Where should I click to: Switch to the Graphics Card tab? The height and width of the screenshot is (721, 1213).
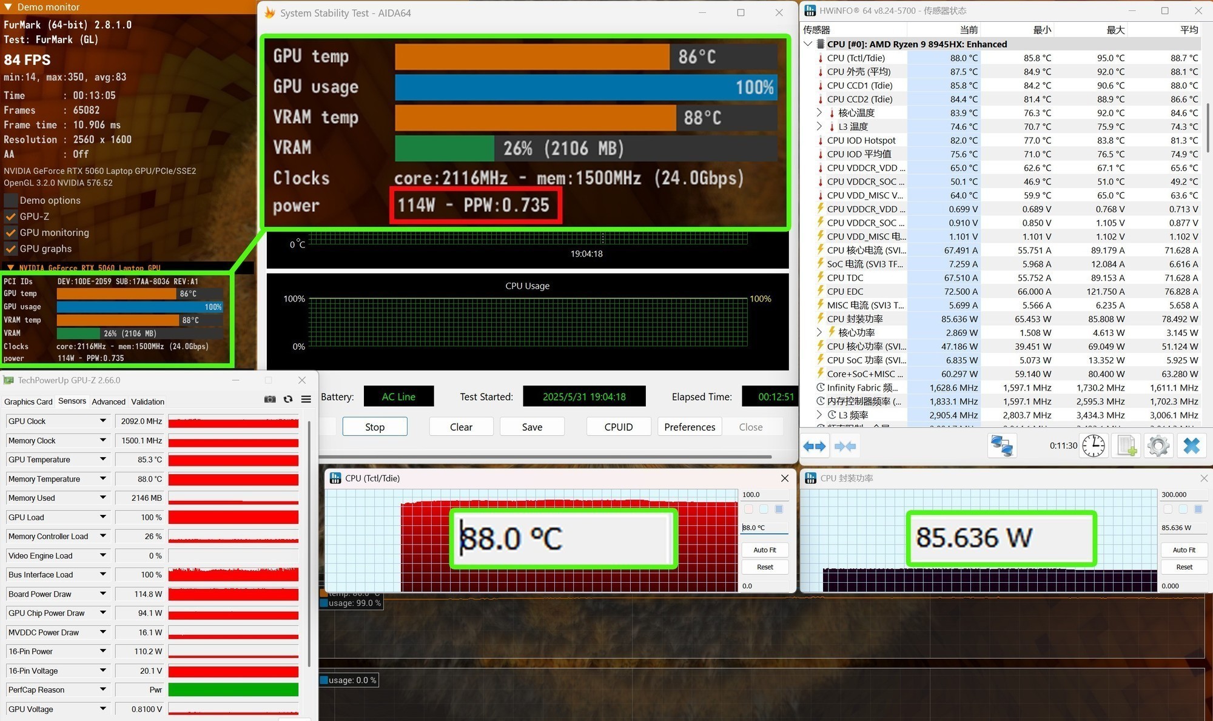click(28, 401)
